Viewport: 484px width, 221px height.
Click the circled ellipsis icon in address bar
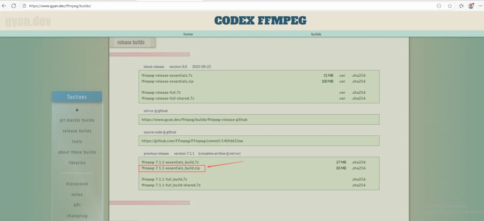(439, 6)
